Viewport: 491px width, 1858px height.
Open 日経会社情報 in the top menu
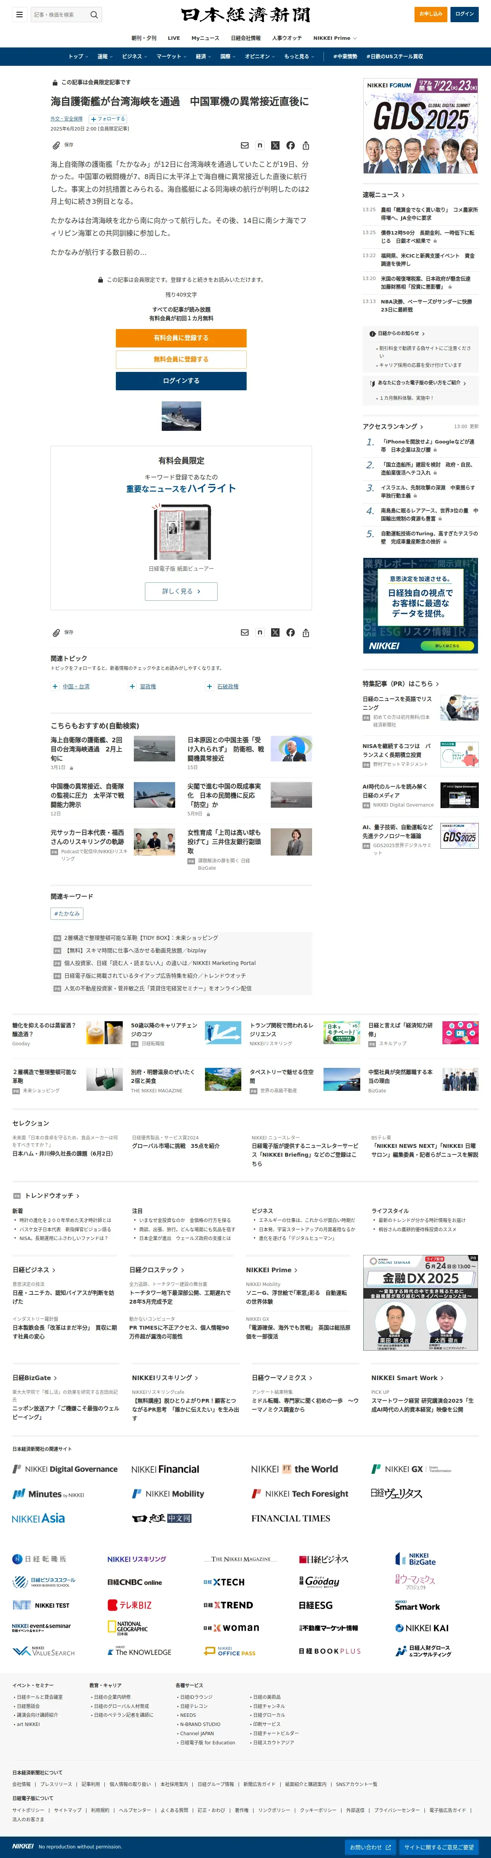pos(246,37)
